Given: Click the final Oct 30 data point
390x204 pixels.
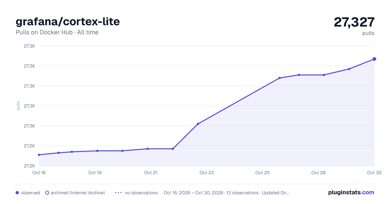Looking at the screenshot, I should 374,59.
